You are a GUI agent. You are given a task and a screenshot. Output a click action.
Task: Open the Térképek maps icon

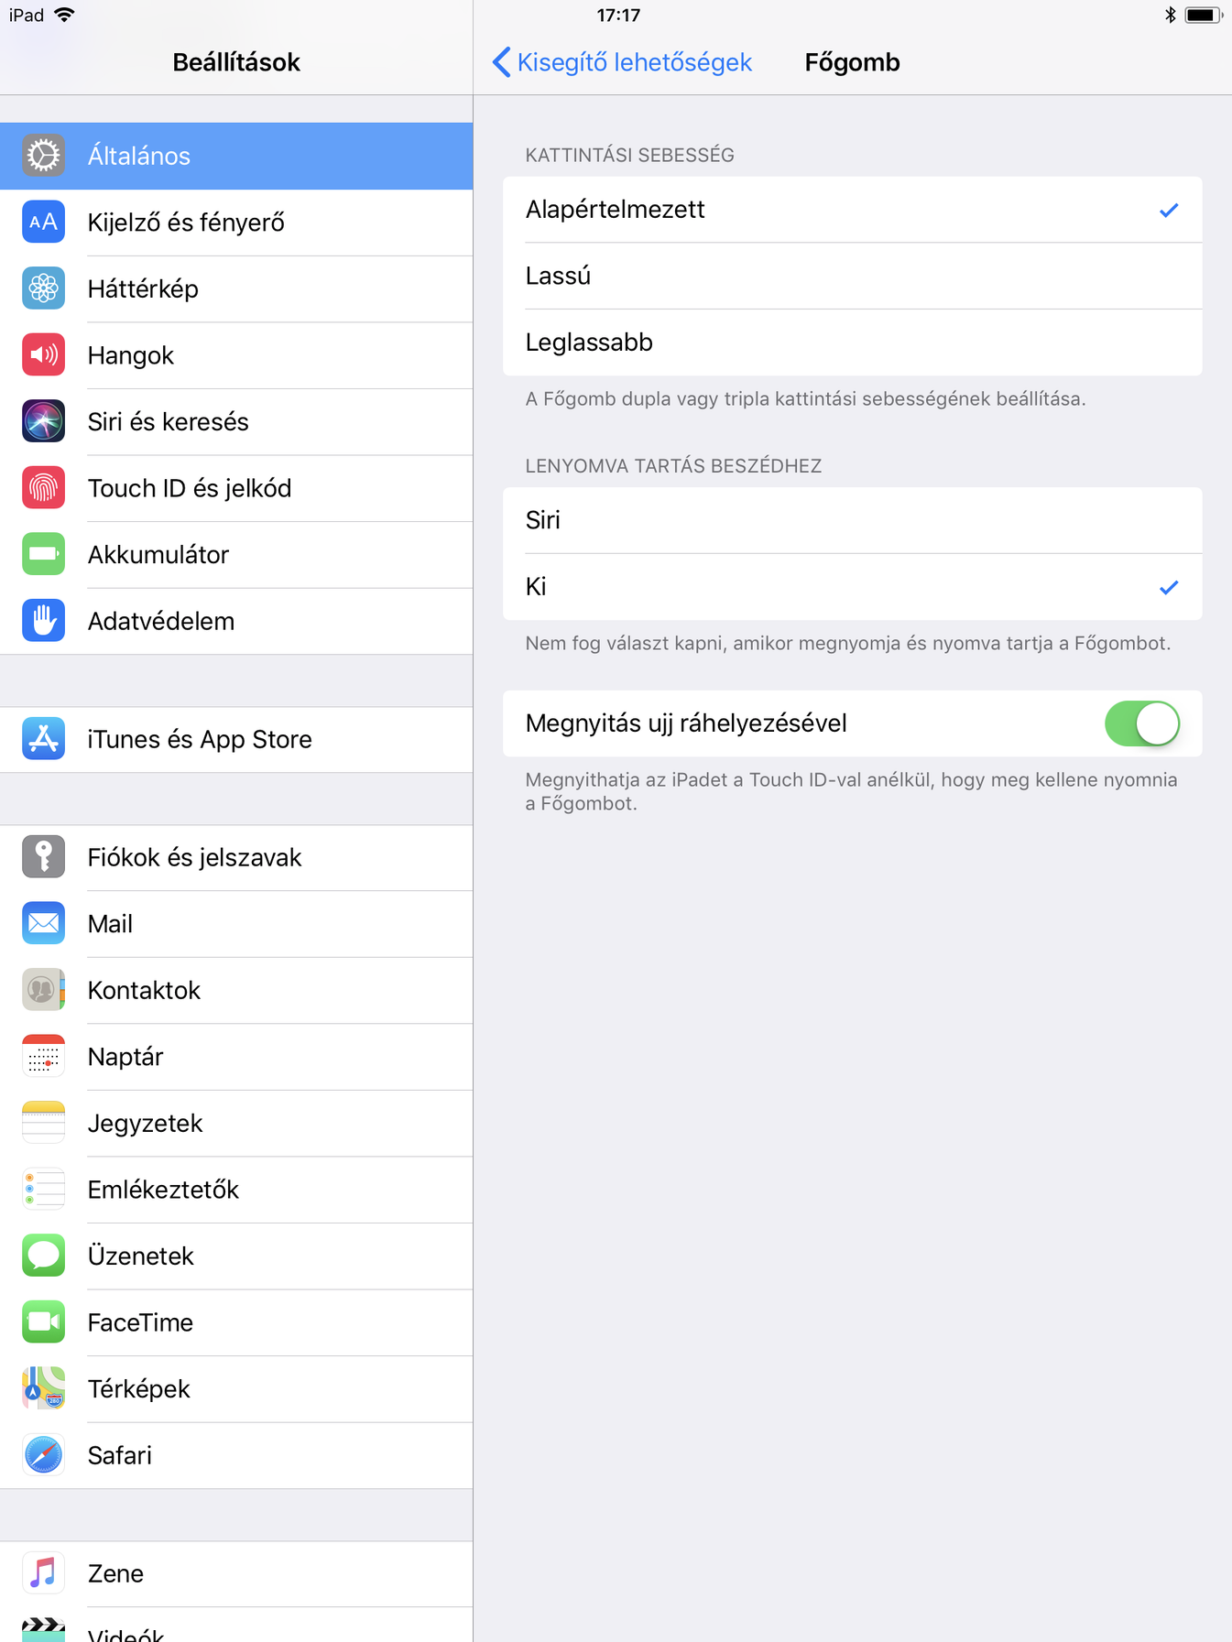tap(43, 1388)
